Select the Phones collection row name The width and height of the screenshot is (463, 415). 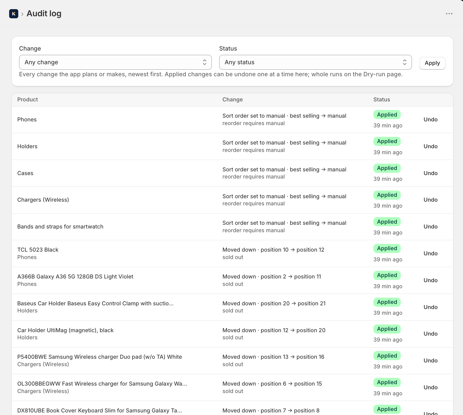pyautogui.click(x=27, y=120)
